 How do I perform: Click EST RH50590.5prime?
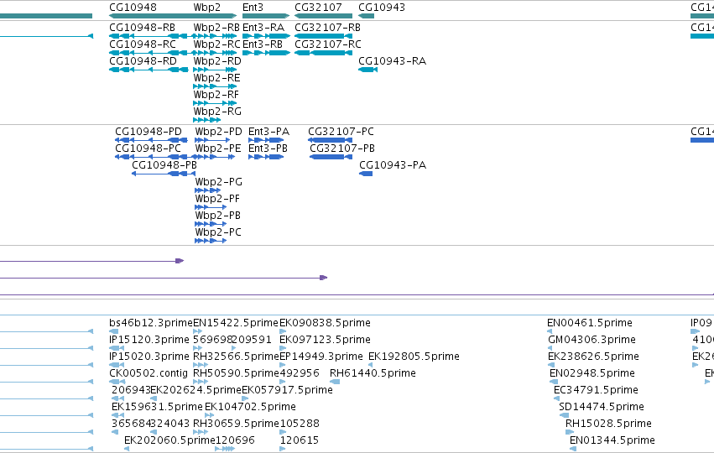pos(236,373)
